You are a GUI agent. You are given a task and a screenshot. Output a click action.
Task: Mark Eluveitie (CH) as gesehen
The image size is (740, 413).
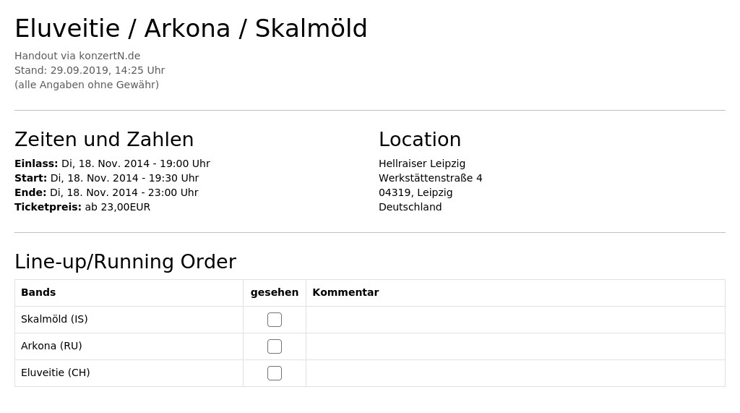point(274,373)
